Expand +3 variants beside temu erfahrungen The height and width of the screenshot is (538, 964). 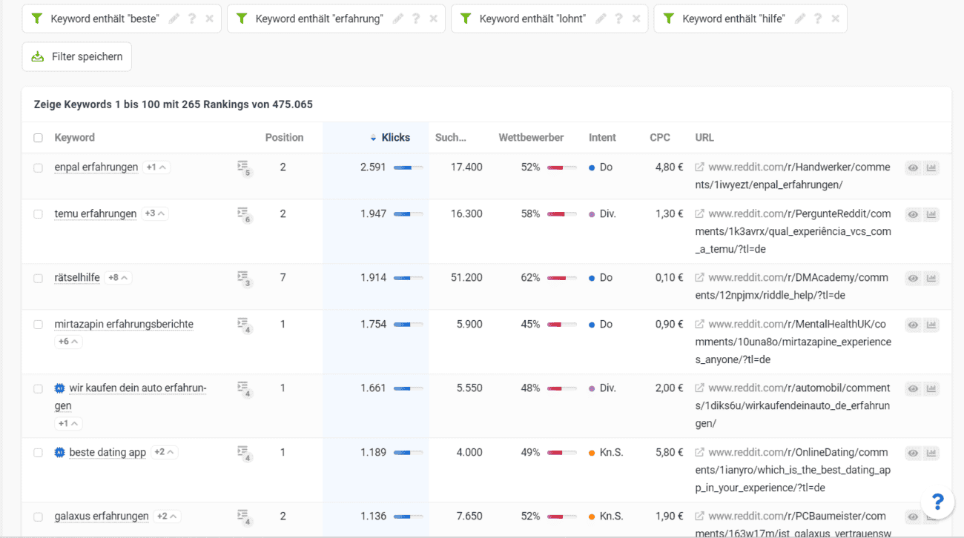point(155,214)
